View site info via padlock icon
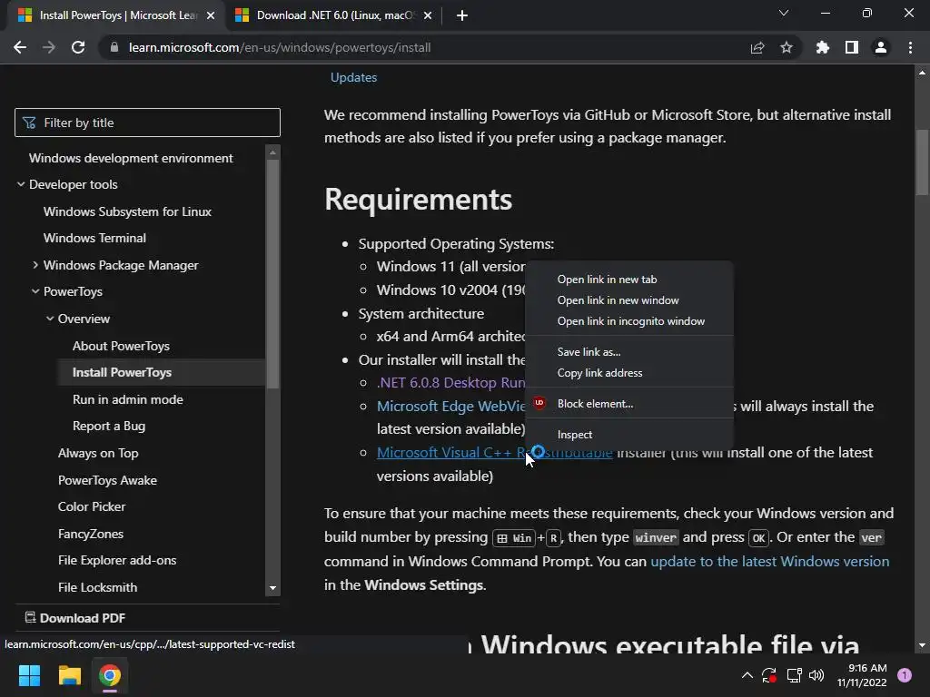 click(x=114, y=47)
